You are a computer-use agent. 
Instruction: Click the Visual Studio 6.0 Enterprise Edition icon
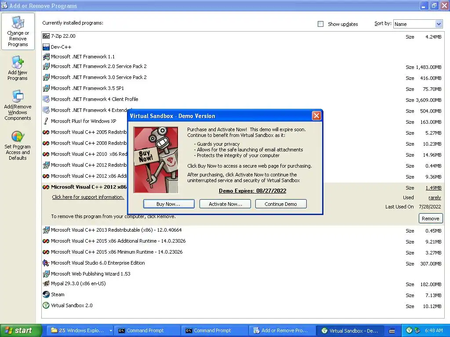46,263
